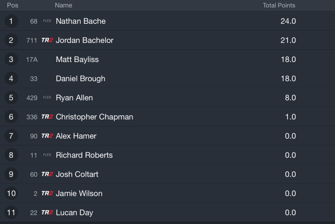Click Jordan Bachelor's 21.0 points value
The height and width of the screenshot is (224, 335).
click(288, 40)
